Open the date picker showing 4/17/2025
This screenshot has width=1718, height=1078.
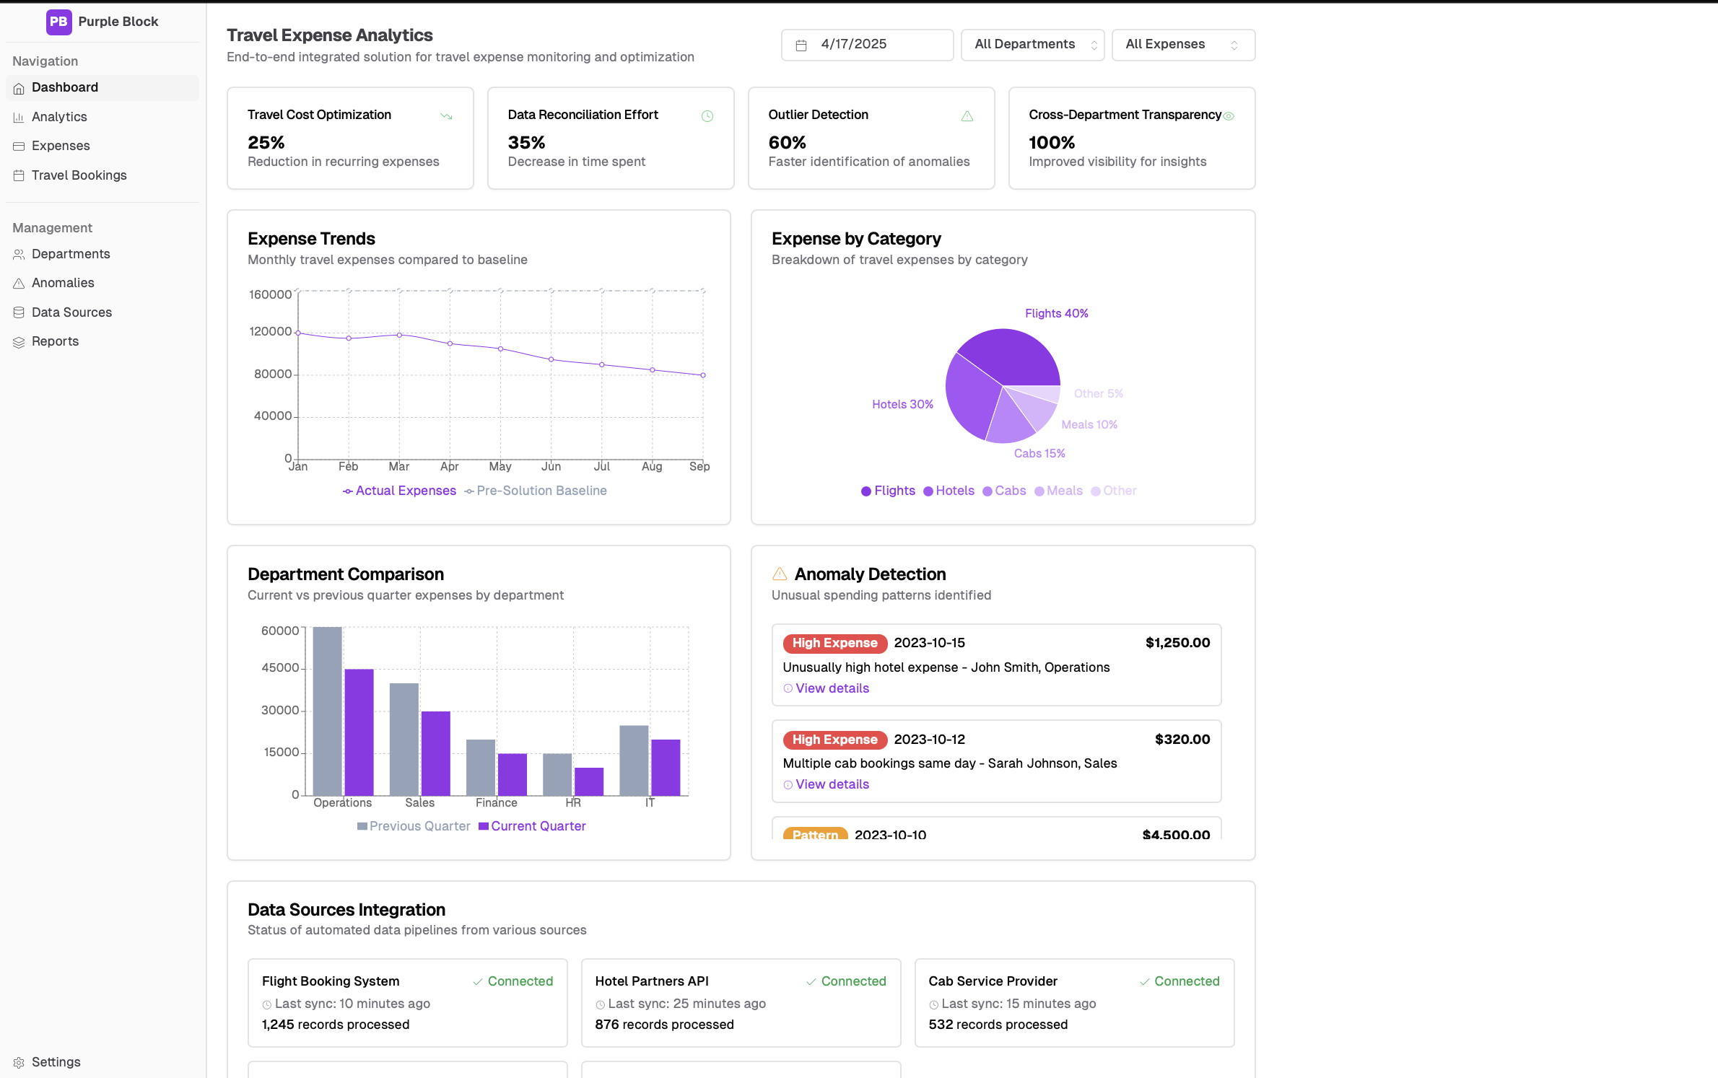866,44
